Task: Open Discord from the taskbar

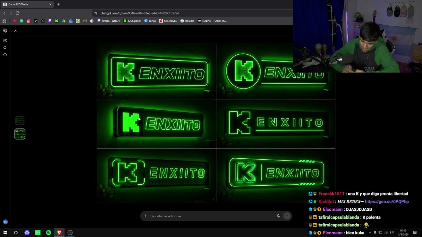Action: pyautogui.click(x=27, y=233)
